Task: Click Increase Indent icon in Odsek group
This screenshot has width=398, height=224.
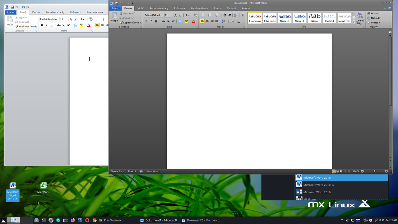Action: pos(229,15)
